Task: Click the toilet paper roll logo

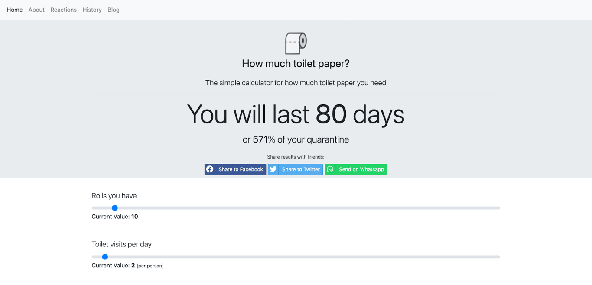Action: point(296,43)
